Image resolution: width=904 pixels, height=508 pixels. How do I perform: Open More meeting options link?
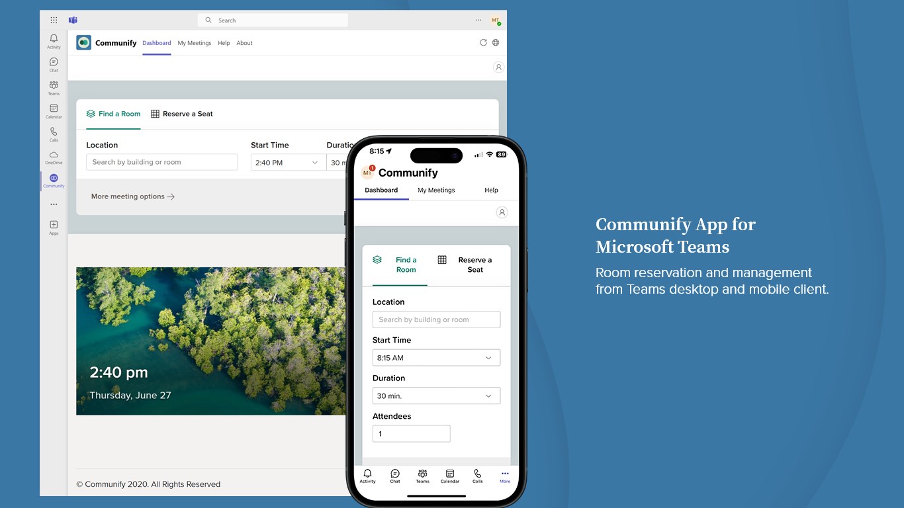[x=133, y=196]
